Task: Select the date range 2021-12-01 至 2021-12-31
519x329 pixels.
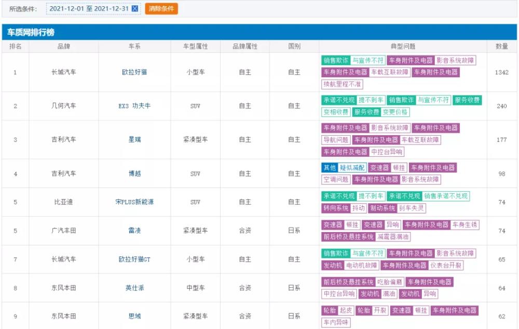Action: 89,9
